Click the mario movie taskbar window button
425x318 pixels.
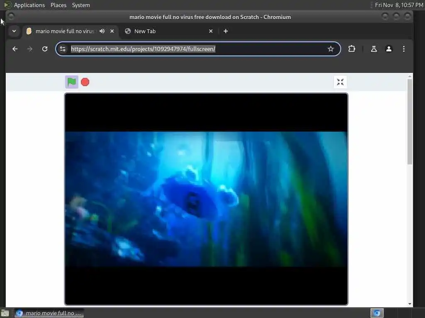tap(49, 313)
